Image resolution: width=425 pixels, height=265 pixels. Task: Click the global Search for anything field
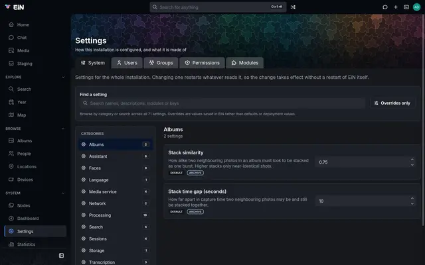218,7
